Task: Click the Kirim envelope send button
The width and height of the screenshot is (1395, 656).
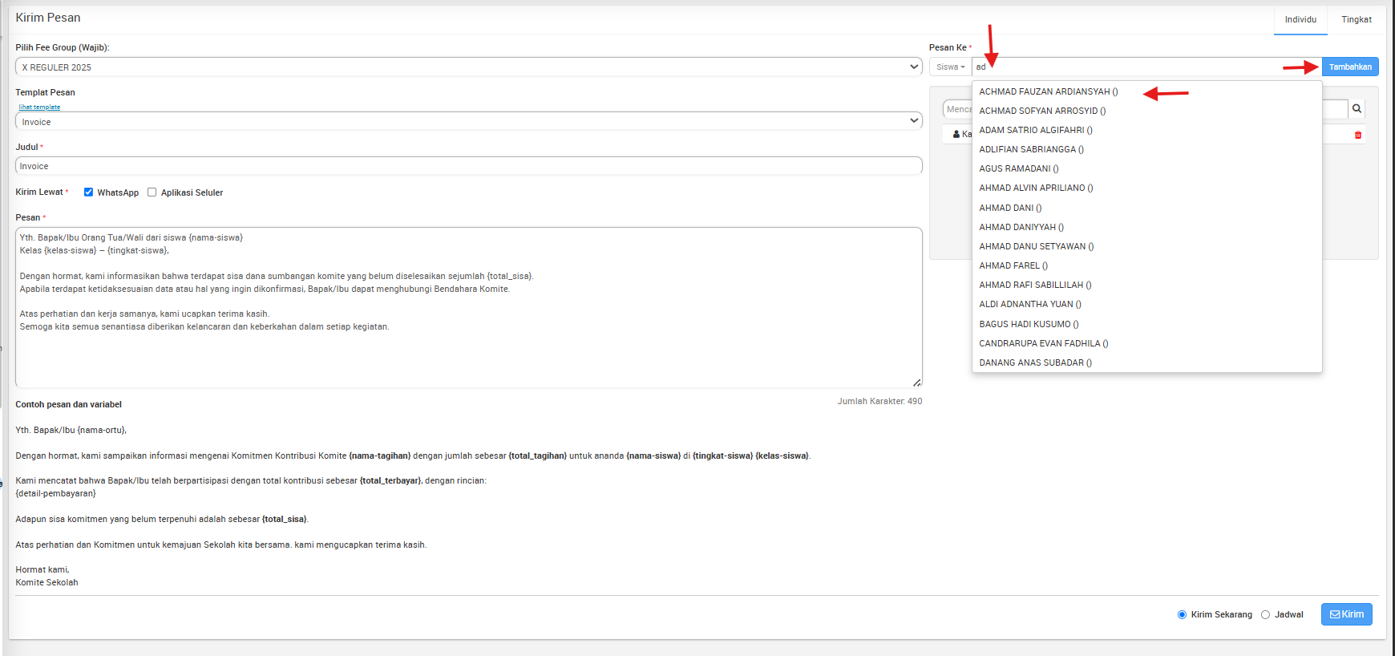Action: (x=1346, y=614)
